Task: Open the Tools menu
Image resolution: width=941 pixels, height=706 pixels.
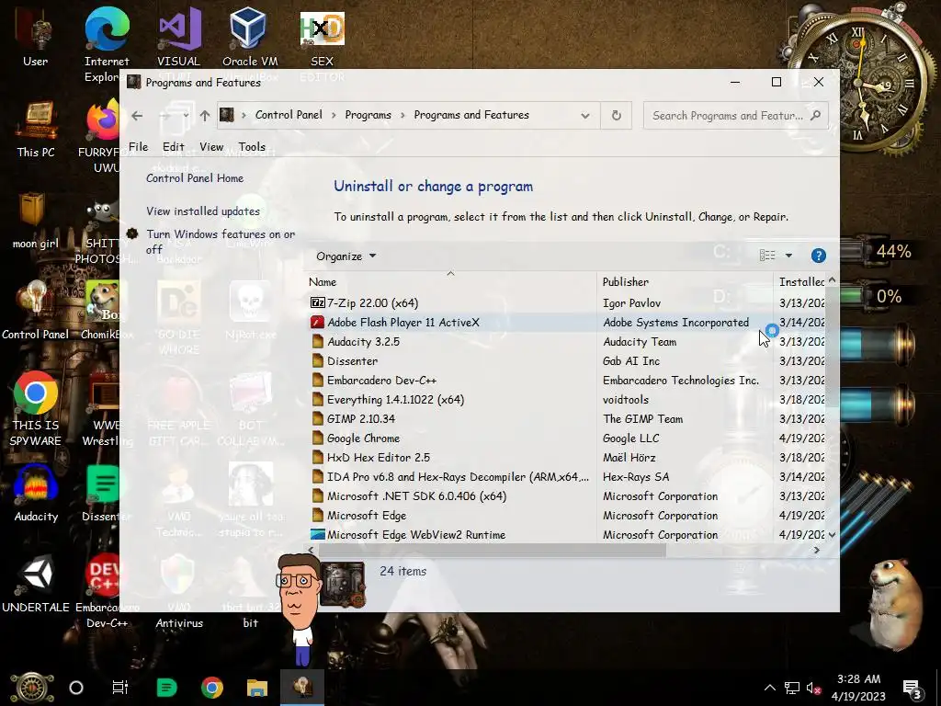Action: pyautogui.click(x=252, y=146)
